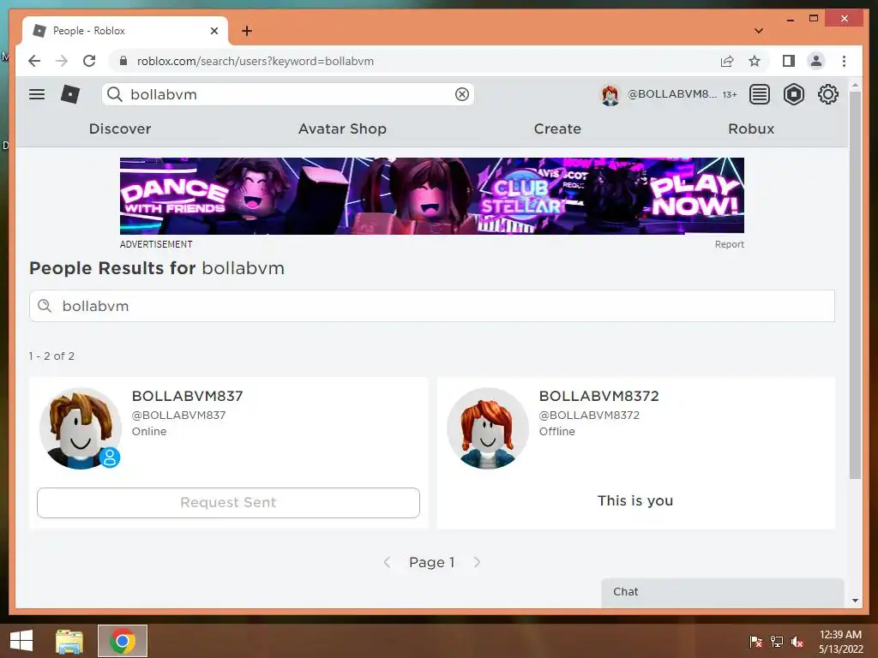Click the '@BOLLABVM8372' username text
The image size is (878, 658).
coord(589,416)
